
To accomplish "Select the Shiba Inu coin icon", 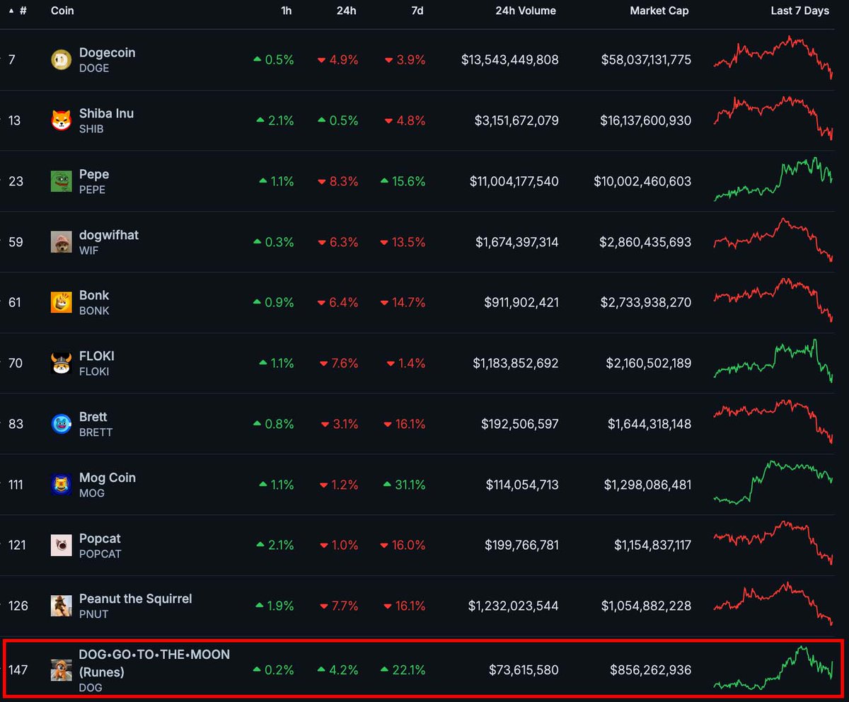I will tap(61, 120).
